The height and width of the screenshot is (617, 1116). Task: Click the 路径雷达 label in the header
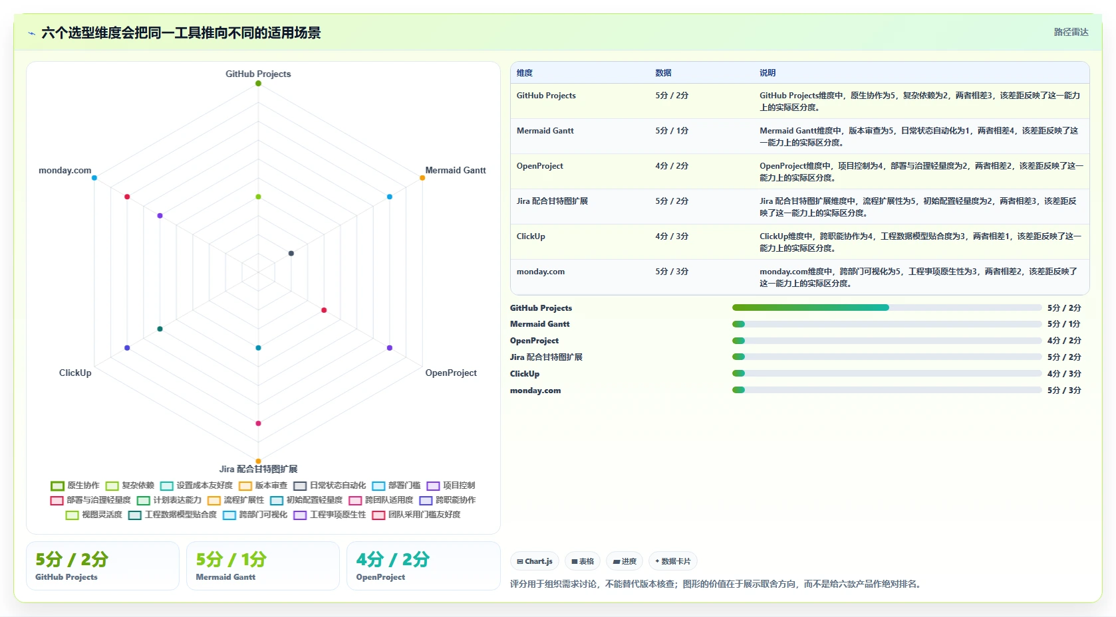click(1071, 32)
